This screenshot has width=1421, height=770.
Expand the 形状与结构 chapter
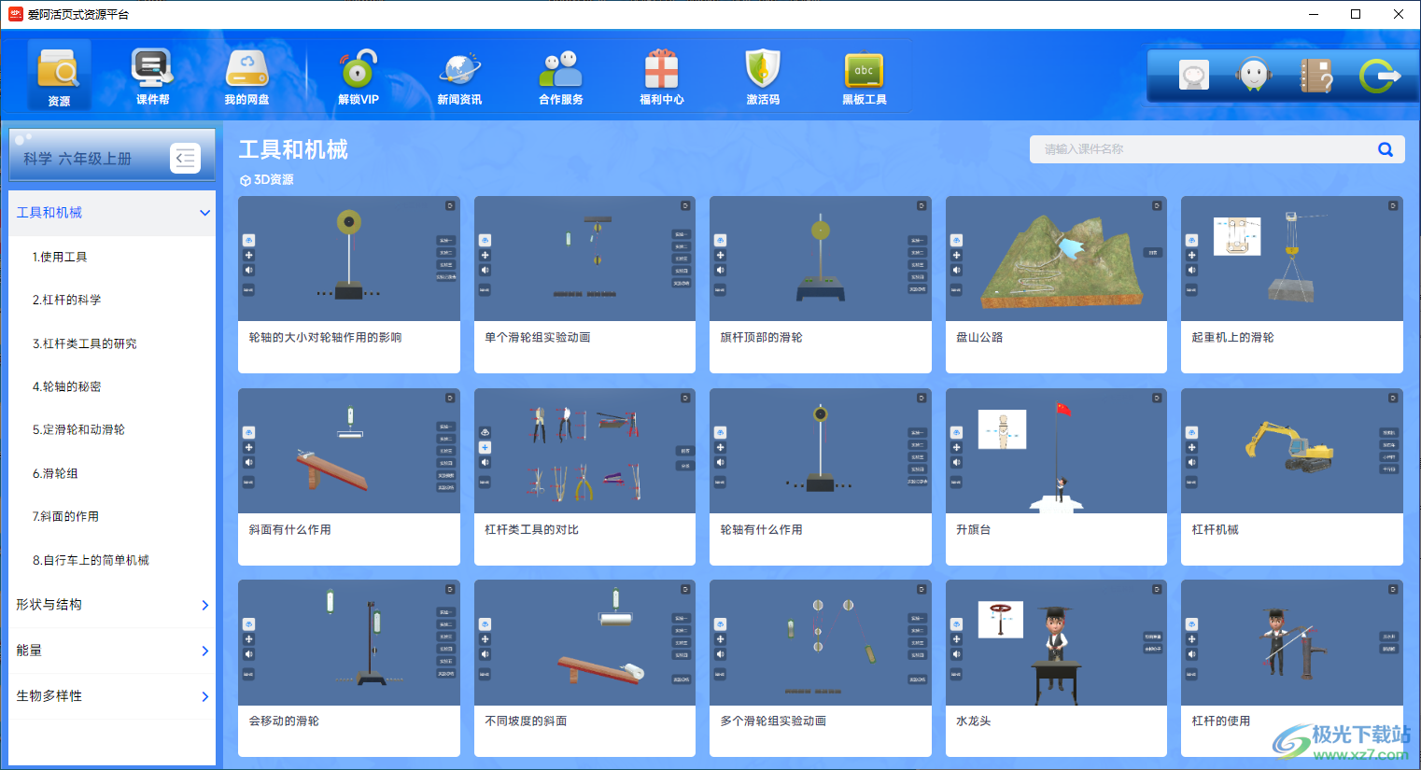(x=204, y=605)
